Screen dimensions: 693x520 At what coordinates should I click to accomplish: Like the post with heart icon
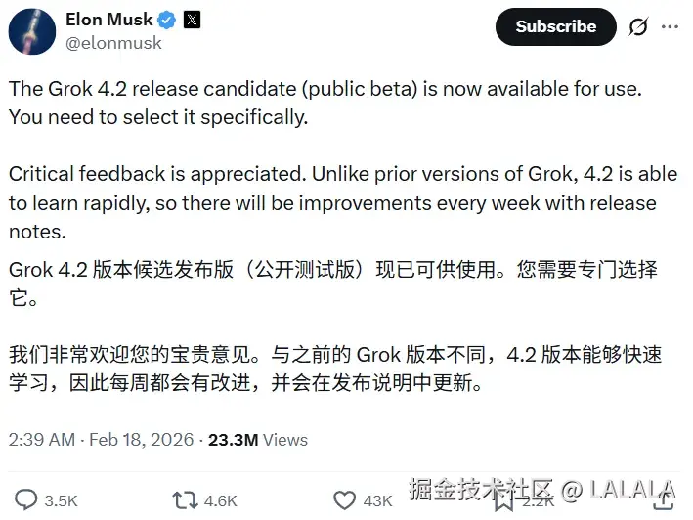(344, 500)
